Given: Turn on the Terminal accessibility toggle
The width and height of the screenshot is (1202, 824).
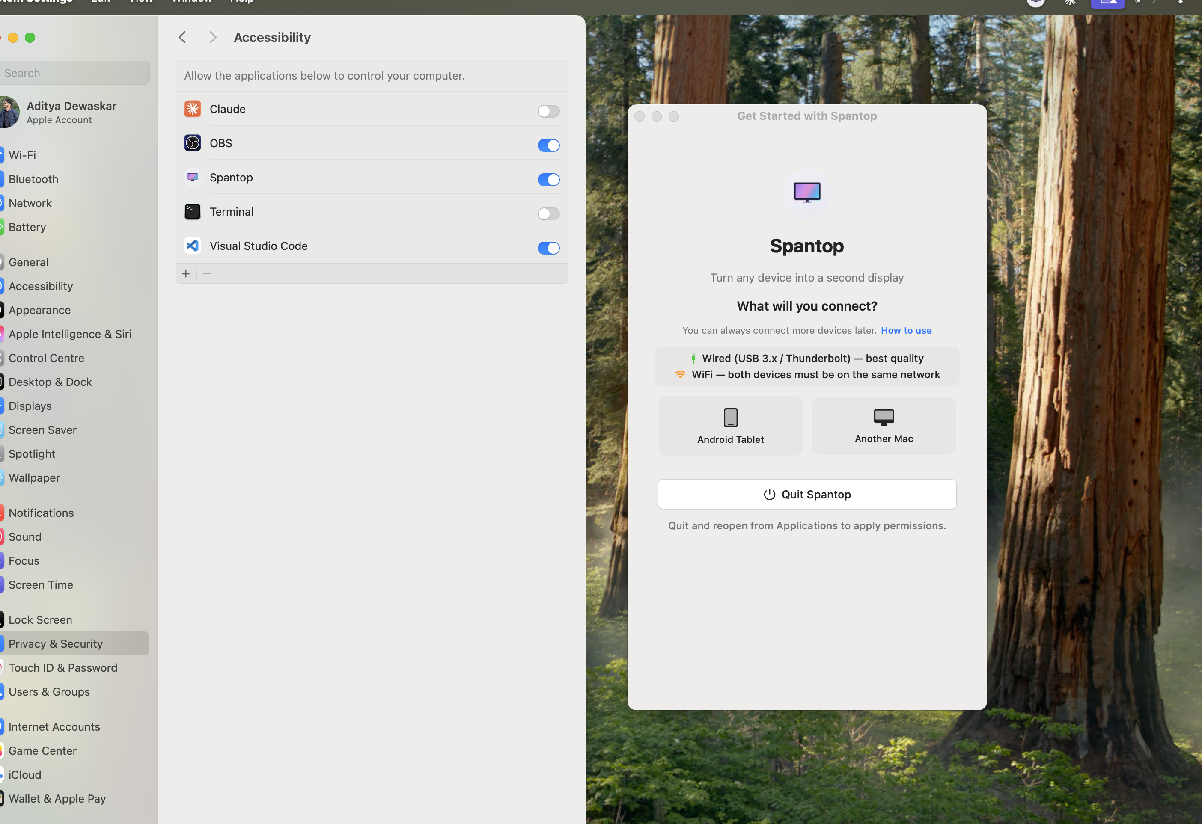Looking at the screenshot, I should 548,213.
